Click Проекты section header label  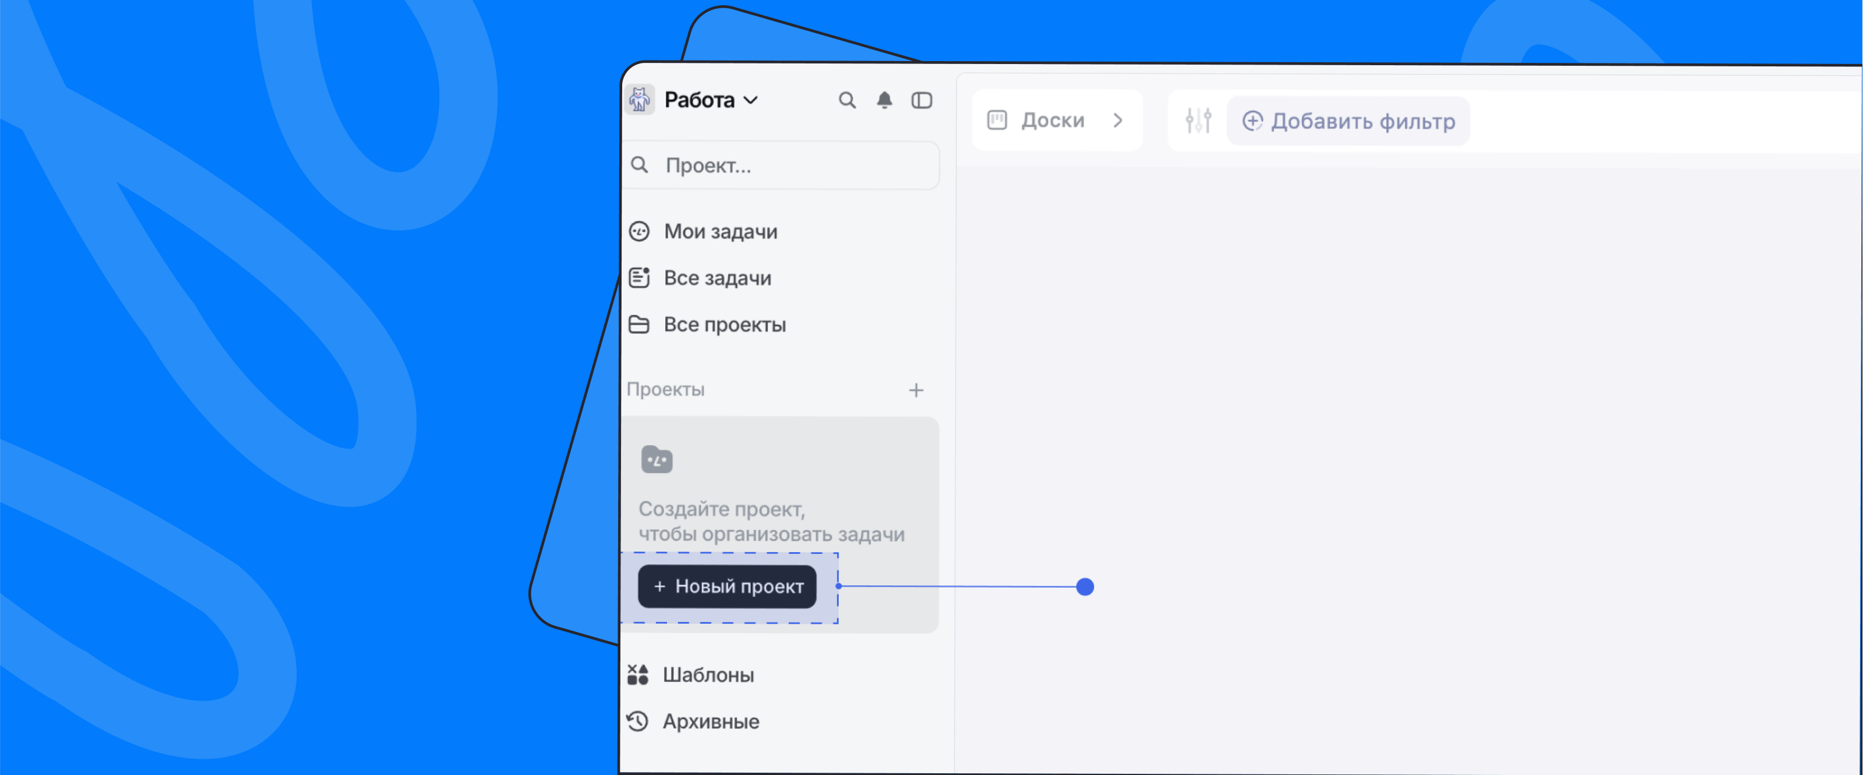coord(665,390)
